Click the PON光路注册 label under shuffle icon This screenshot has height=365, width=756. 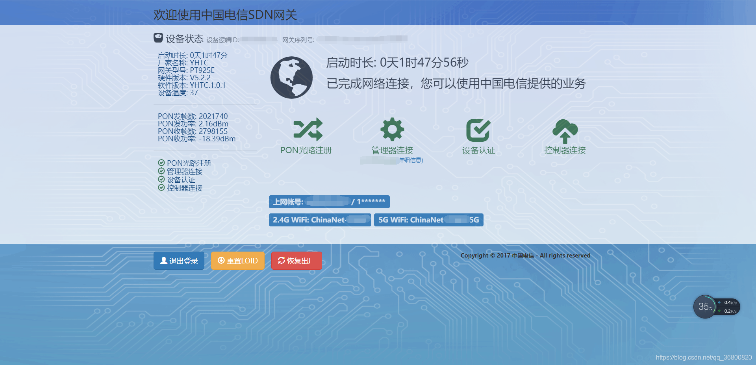coord(306,150)
